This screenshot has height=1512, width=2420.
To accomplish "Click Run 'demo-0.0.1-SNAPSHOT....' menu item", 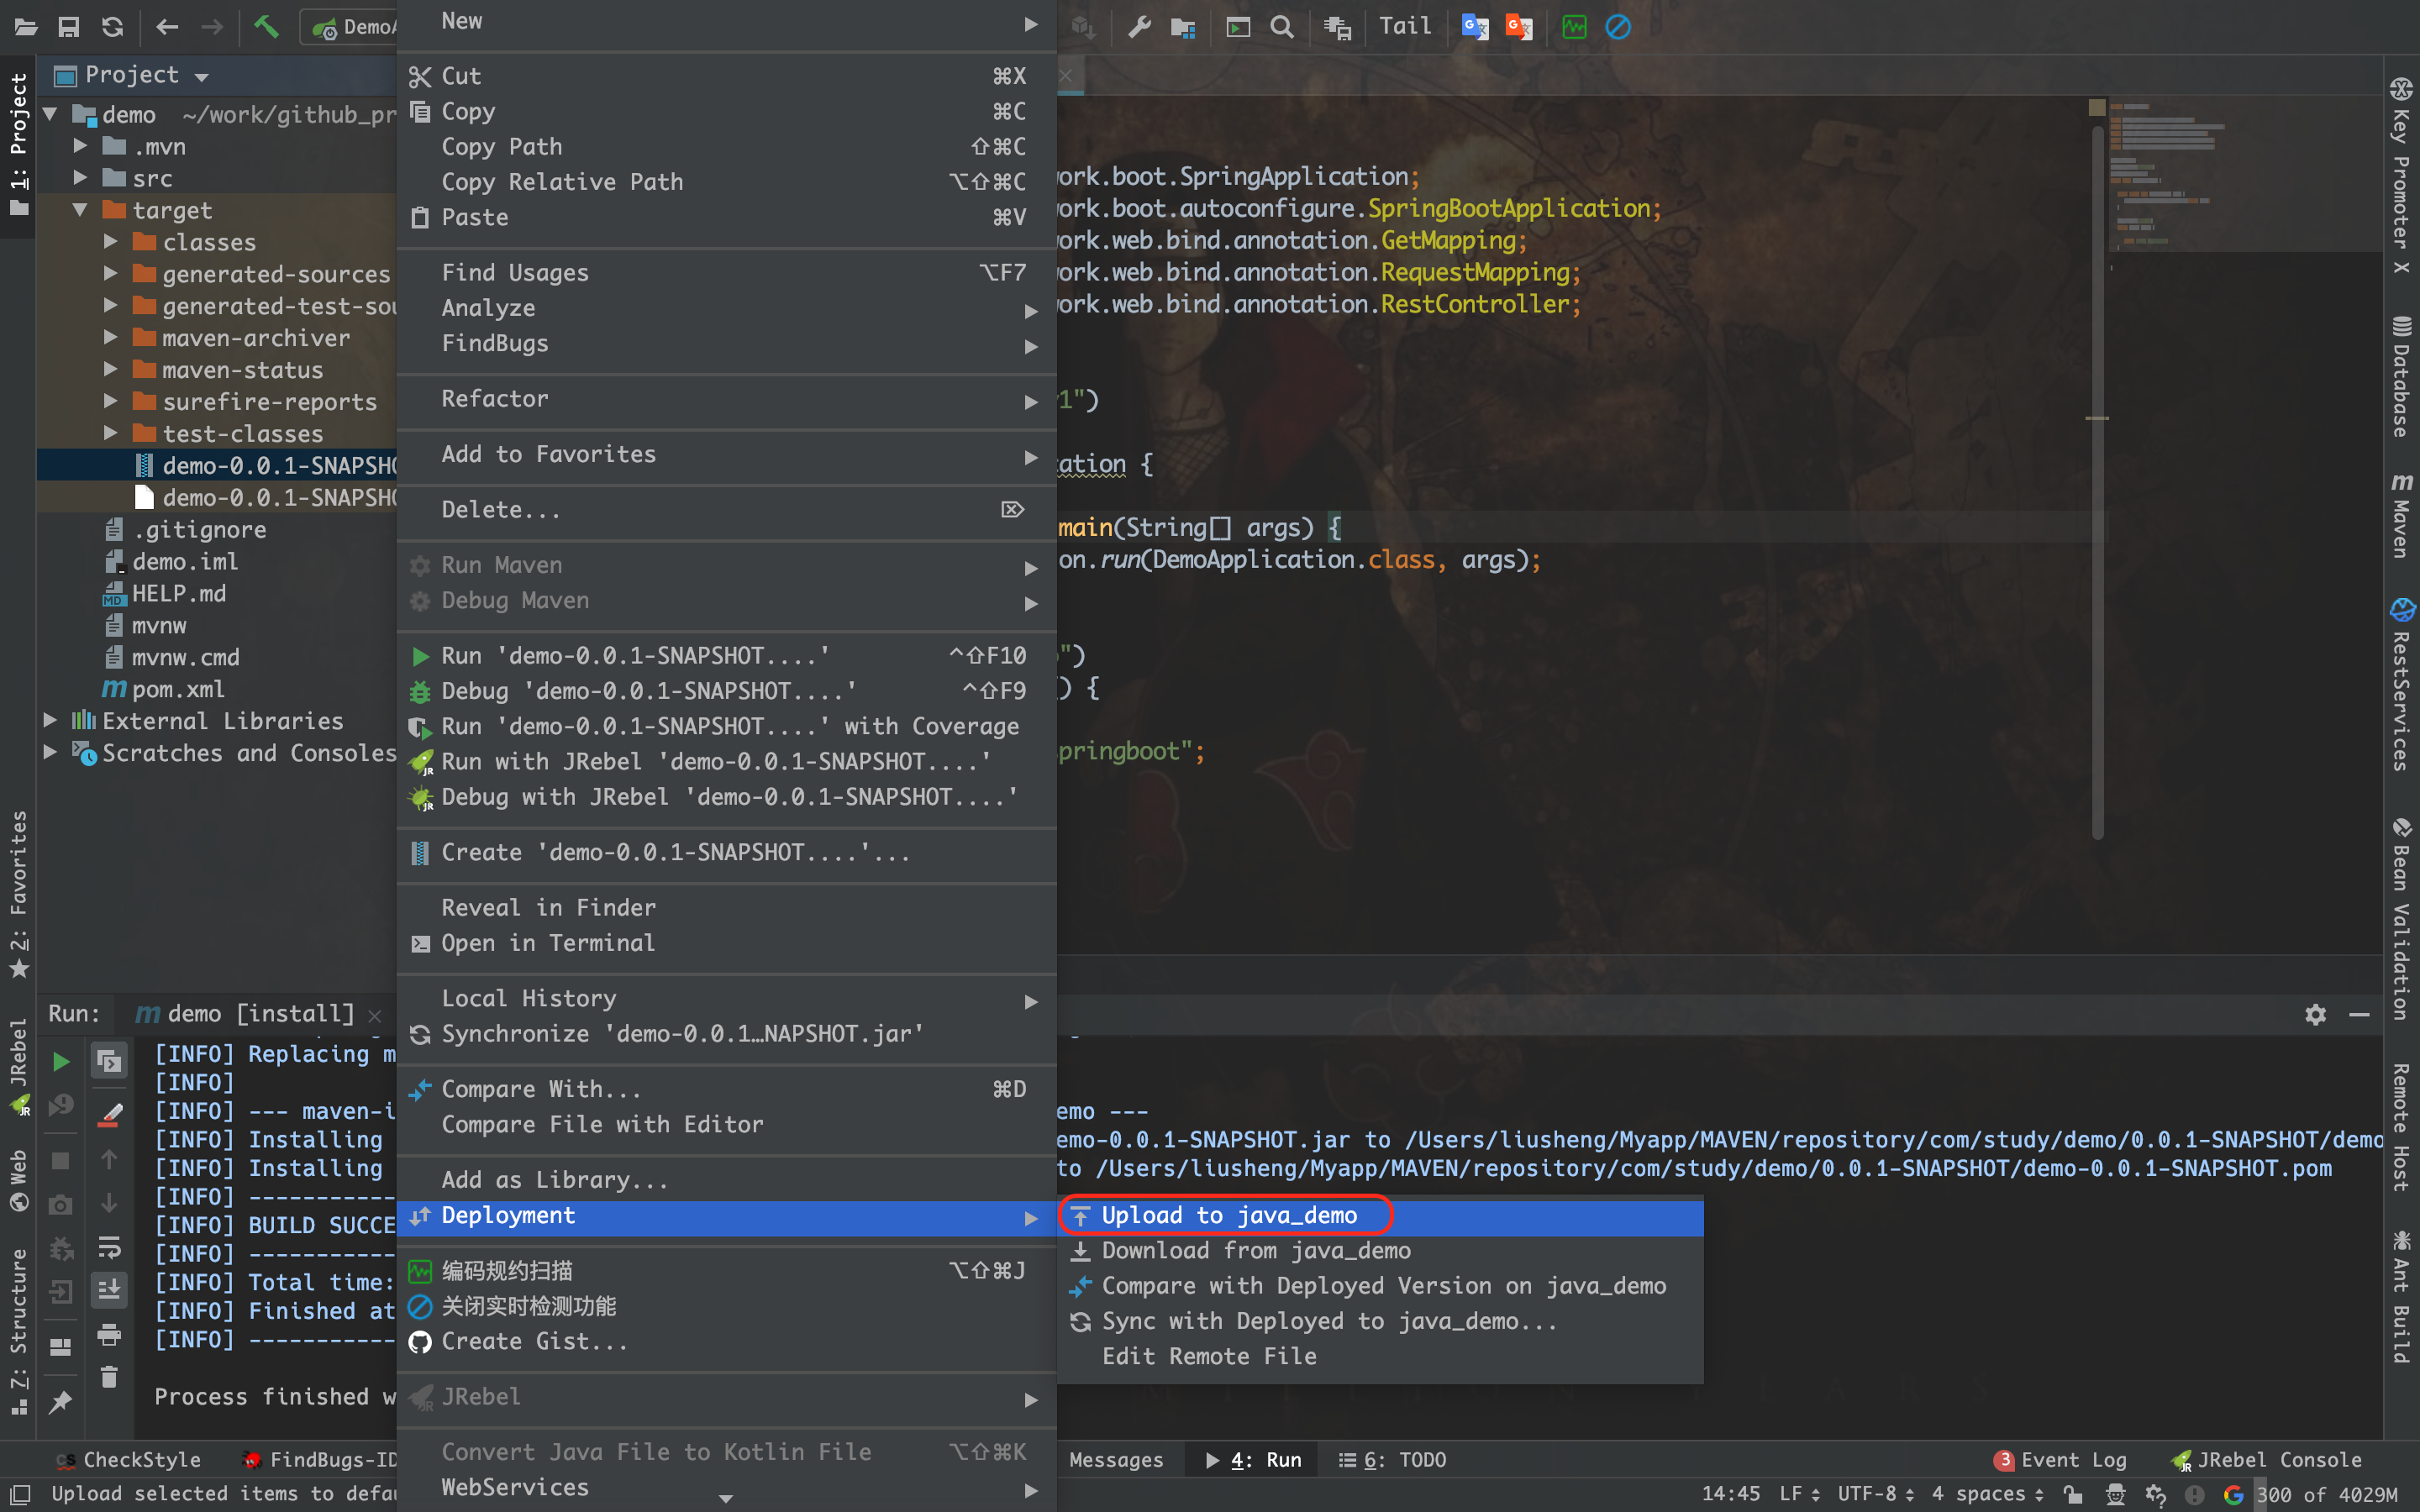I will click(636, 655).
